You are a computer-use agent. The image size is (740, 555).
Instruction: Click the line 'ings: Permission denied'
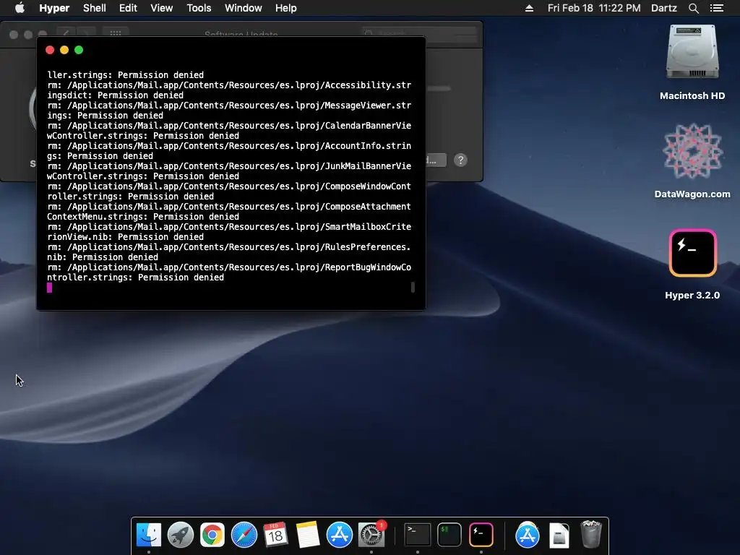106,116
